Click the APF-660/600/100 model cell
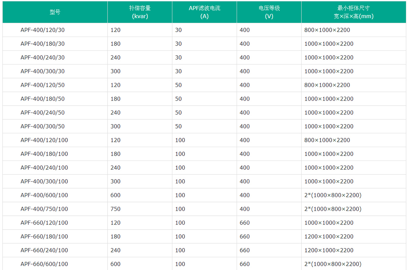The height and width of the screenshot is (270, 410). click(x=44, y=264)
